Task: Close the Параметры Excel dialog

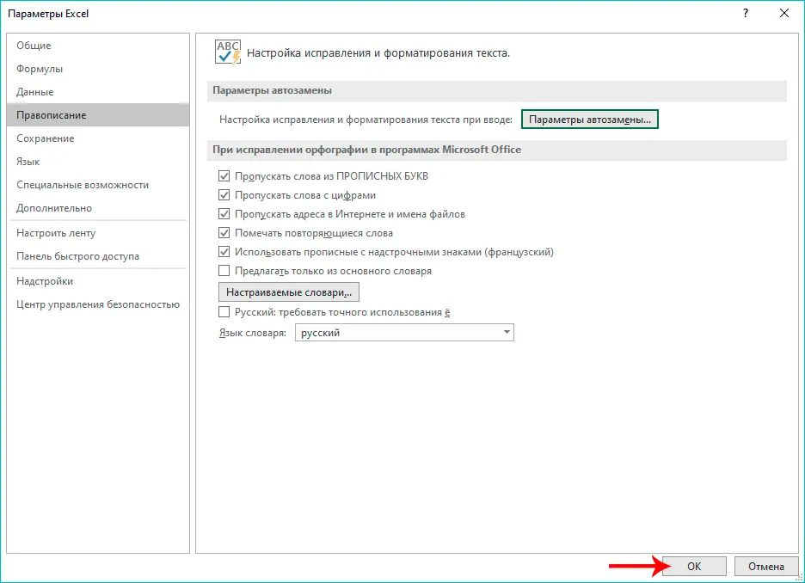Action: 784,14
